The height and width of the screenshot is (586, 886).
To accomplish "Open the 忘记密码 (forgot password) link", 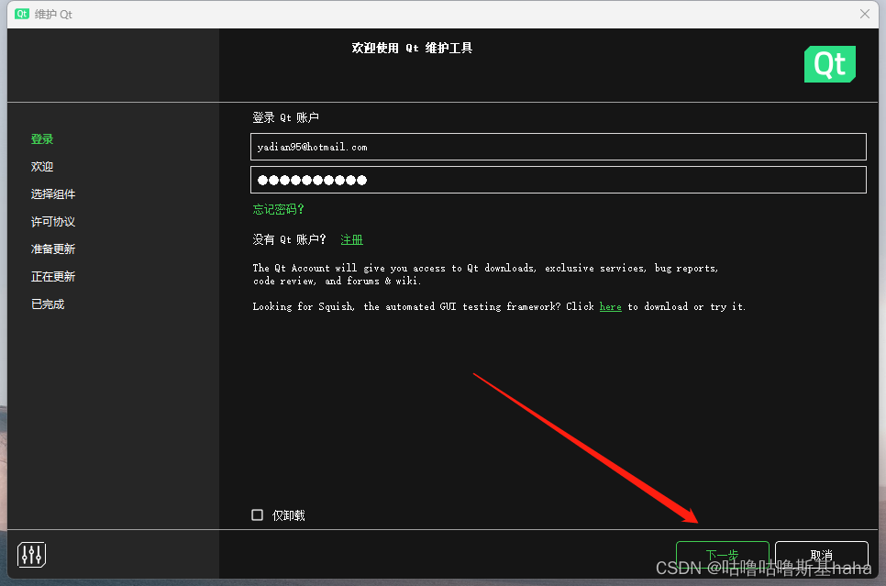I will 277,209.
